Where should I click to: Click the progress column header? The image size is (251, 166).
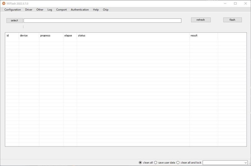click(51, 36)
